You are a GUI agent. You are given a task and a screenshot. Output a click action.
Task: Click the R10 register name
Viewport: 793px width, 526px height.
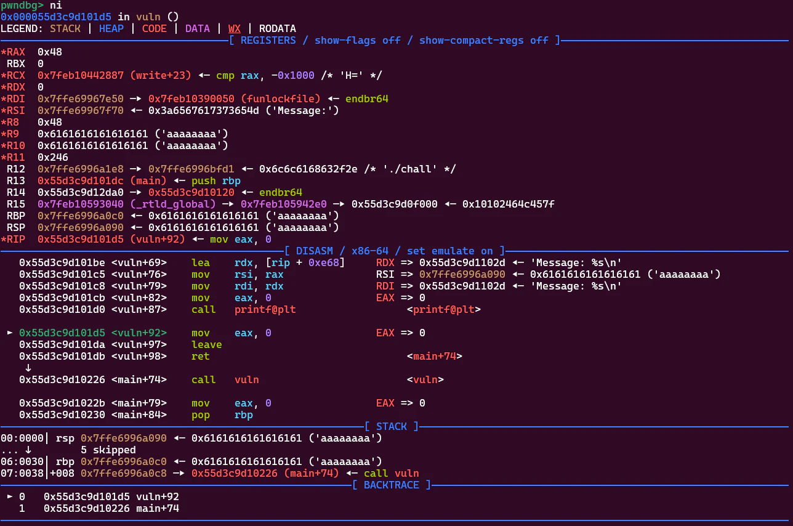15,145
